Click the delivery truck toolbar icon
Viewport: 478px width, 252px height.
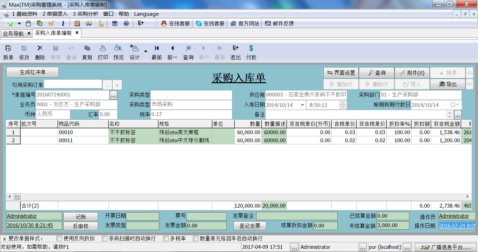tap(89, 23)
